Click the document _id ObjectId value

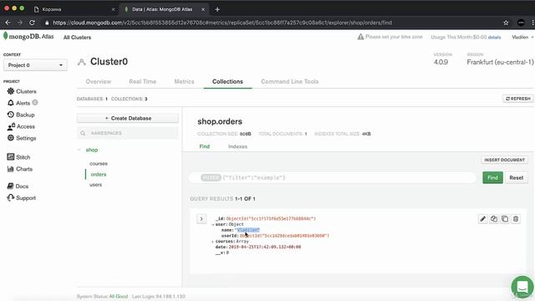point(271,218)
